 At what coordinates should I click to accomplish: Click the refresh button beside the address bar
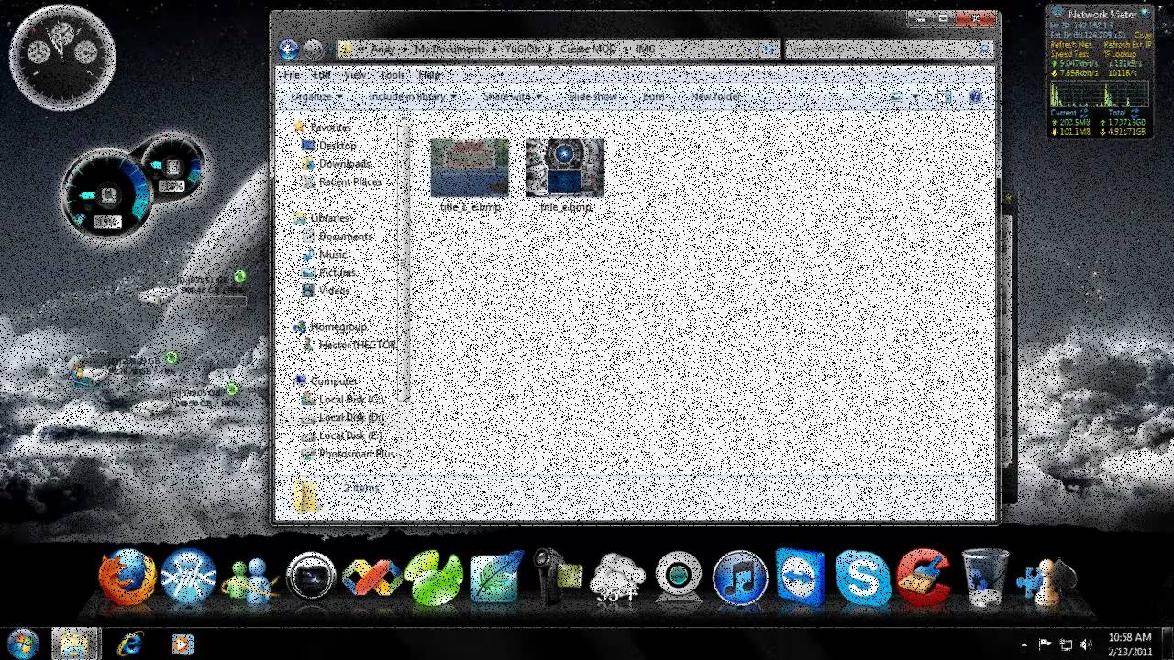[x=770, y=49]
